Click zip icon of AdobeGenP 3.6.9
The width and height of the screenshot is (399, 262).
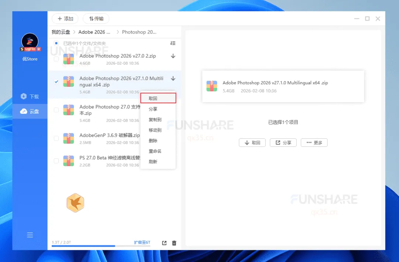68,138
